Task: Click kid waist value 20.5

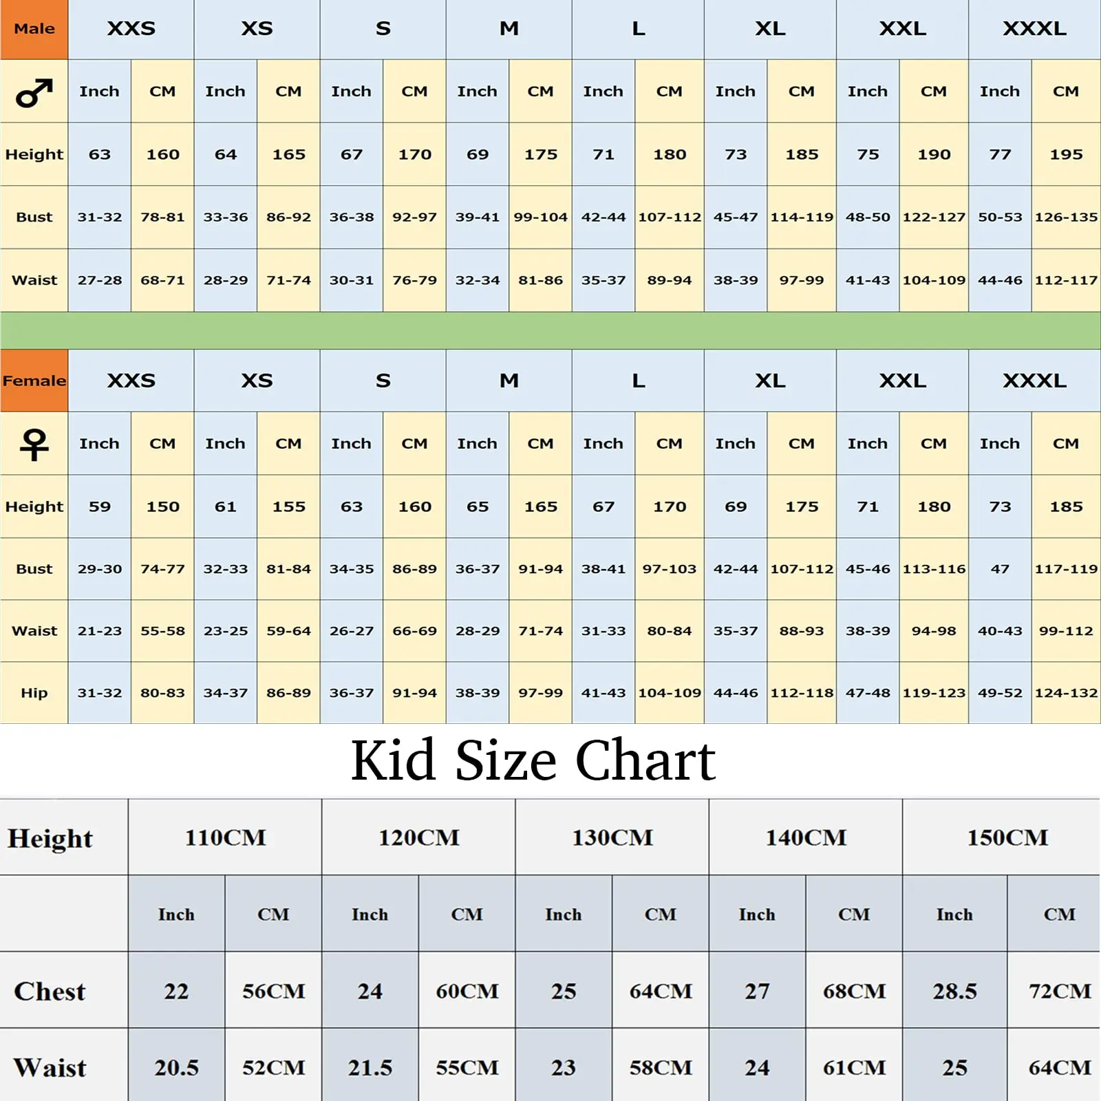Action: 176,1067
